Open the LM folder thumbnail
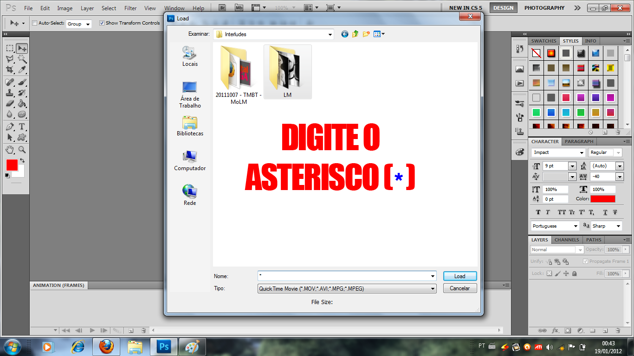This screenshot has width=634, height=356. pyautogui.click(x=287, y=72)
